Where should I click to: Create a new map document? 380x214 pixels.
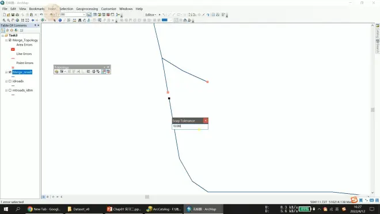pos(4,15)
